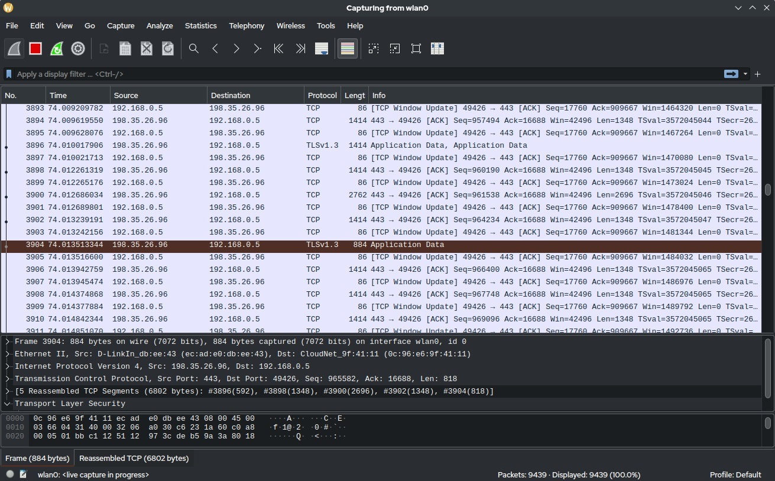
Task: Click the Find packet magnifier icon
Action: click(x=193, y=48)
